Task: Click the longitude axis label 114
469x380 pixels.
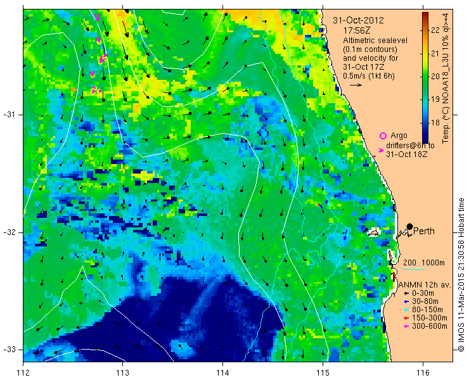Action: 222,373
